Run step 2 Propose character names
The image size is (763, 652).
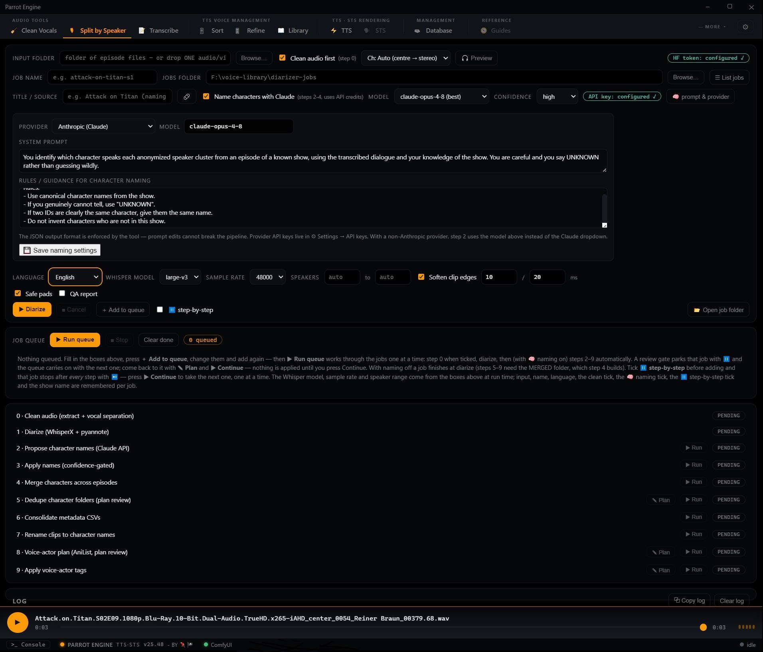[x=694, y=448]
